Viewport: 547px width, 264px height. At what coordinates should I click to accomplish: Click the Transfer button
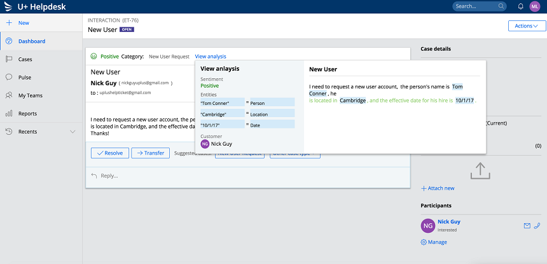150,153
